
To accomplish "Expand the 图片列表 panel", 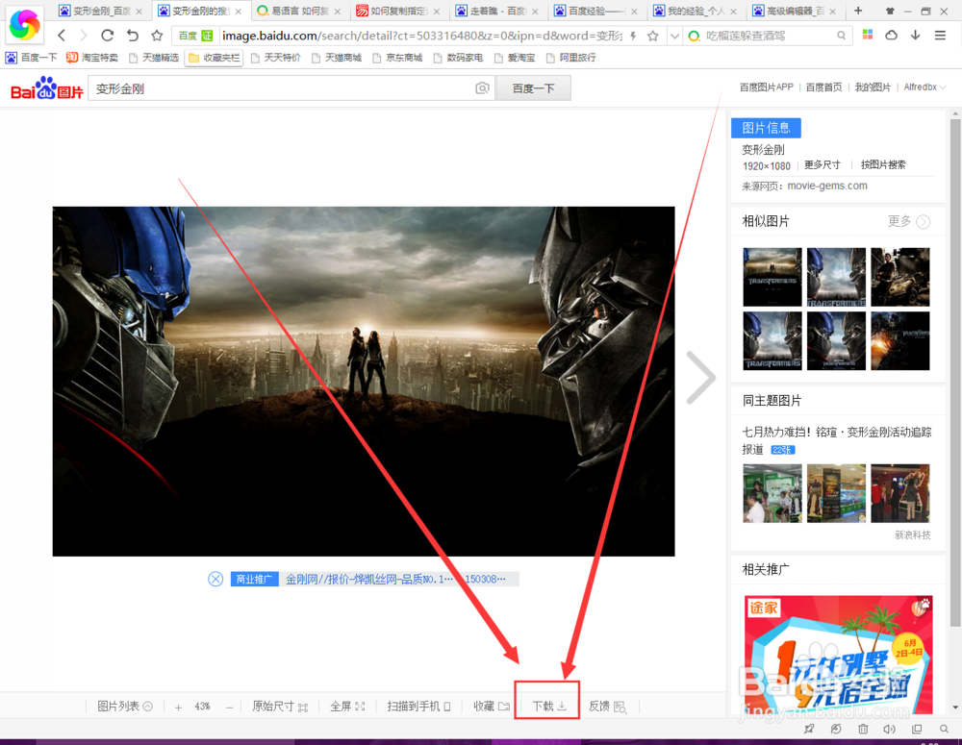I will 124,707.
